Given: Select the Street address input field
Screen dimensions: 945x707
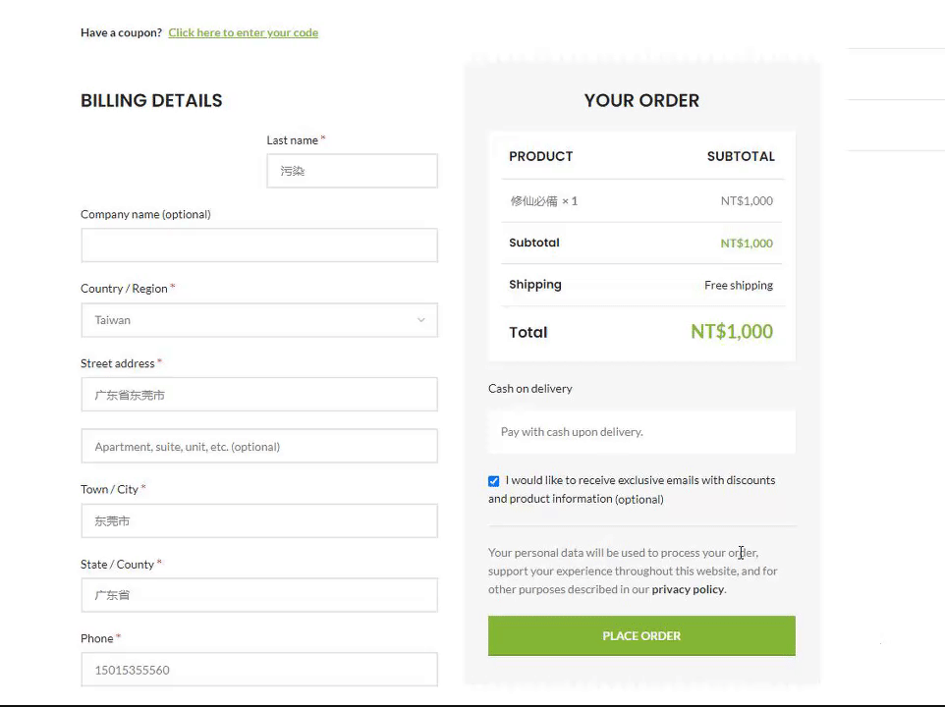Looking at the screenshot, I should point(259,395).
